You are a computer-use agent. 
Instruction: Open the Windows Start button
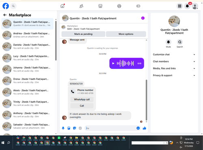coord(3,143)
